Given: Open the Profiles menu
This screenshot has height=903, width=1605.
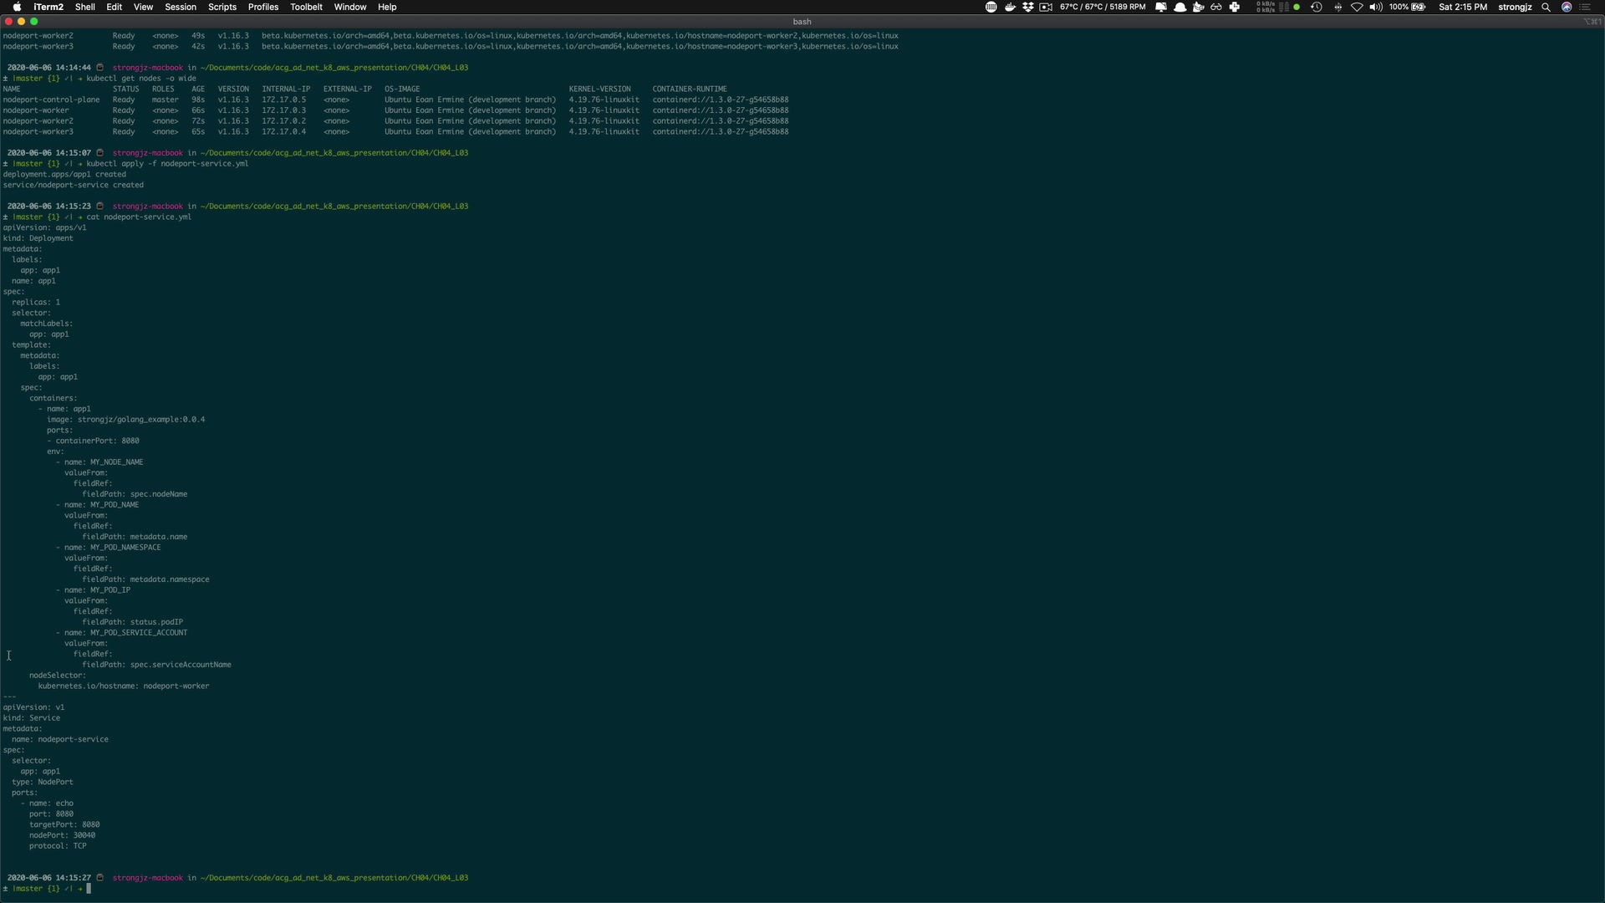Looking at the screenshot, I should [263, 7].
